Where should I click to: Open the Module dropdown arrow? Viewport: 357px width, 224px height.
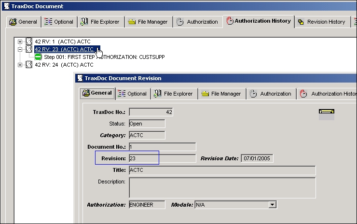pyautogui.click(x=272, y=205)
